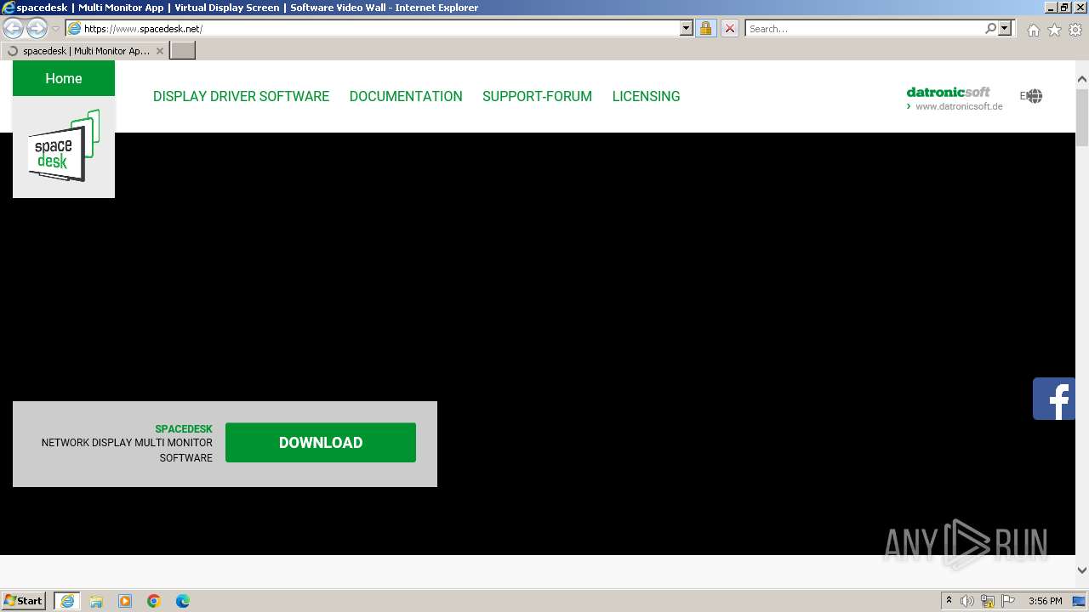Click the scrollbar down arrow

[x=1082, y=570]
